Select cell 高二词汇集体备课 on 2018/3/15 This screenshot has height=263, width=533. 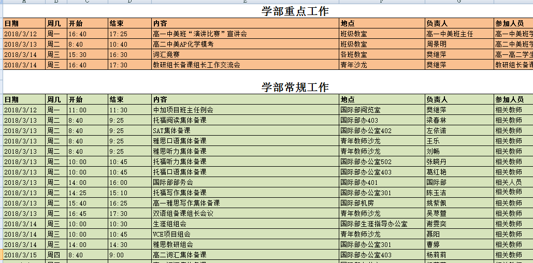tap(246, 255)
